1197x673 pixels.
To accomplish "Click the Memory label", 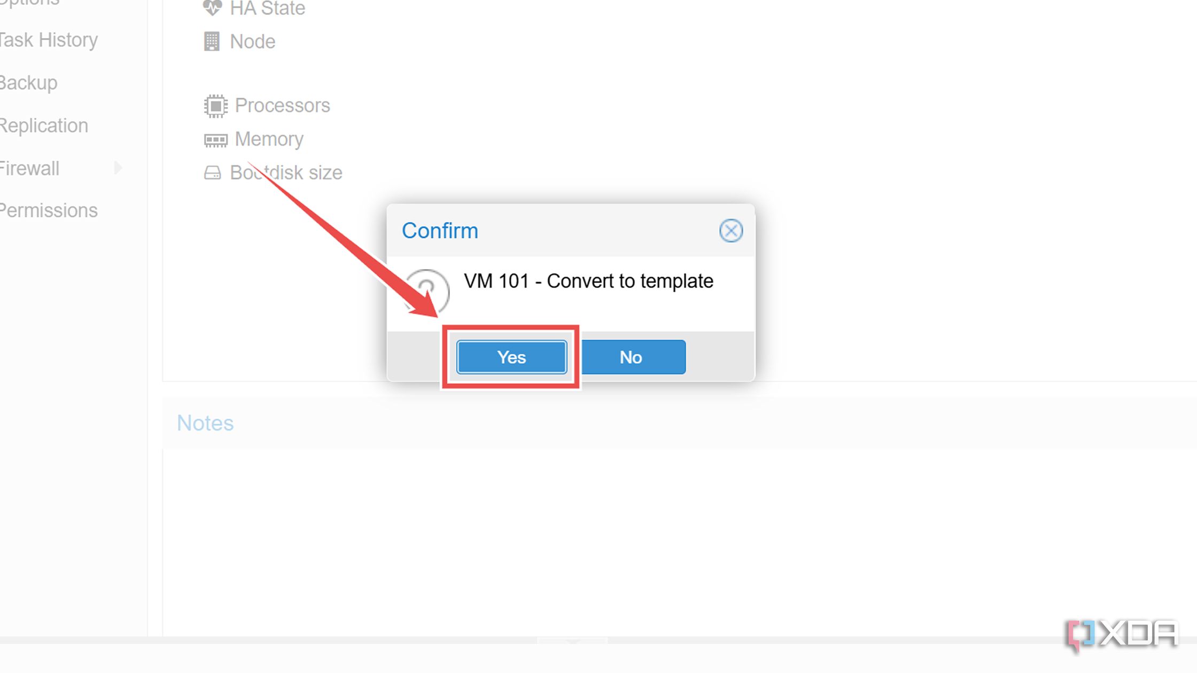I will click(269, 139).
